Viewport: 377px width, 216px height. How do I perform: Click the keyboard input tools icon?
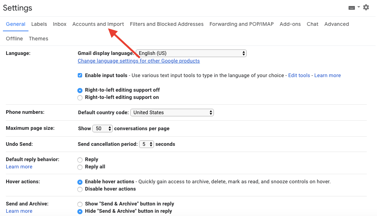point(351,8)
